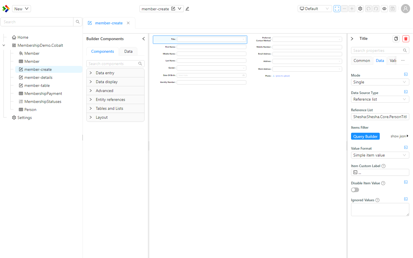Screen dimensions: 413x258
Task: Switch to the Data tab in Builder
Action: 128,51
